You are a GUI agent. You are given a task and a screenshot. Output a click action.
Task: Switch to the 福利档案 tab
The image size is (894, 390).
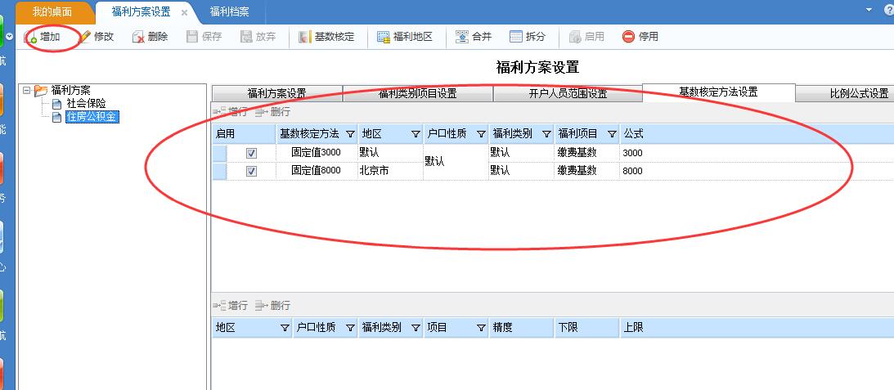pyautogui.click(x=229, y=11)
